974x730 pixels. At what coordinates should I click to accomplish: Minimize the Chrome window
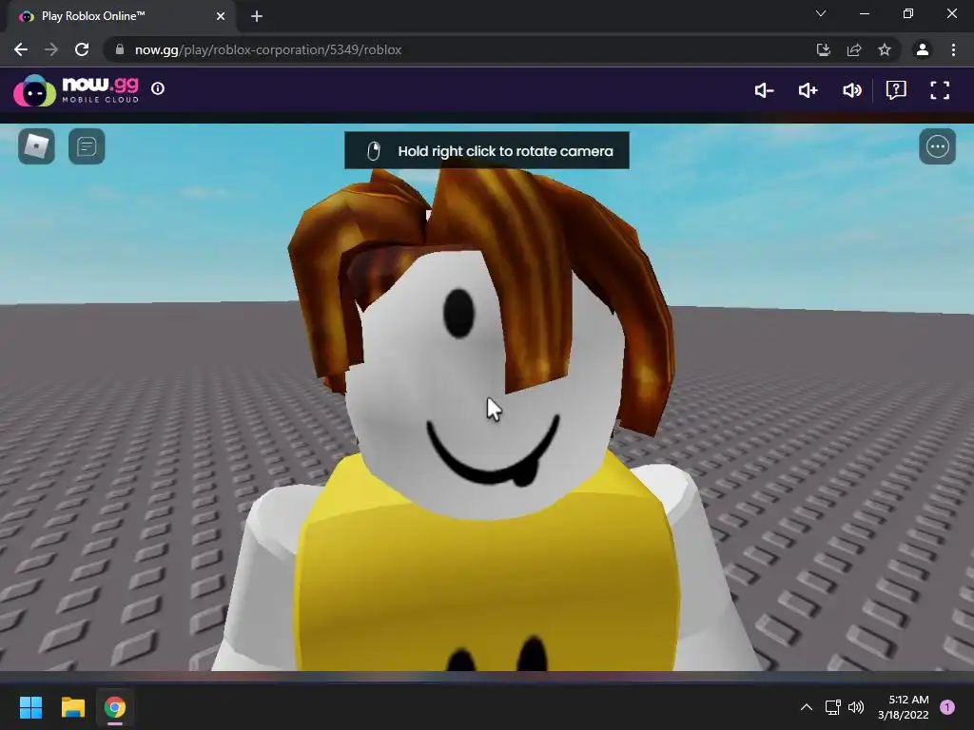(x=865, y=13)
